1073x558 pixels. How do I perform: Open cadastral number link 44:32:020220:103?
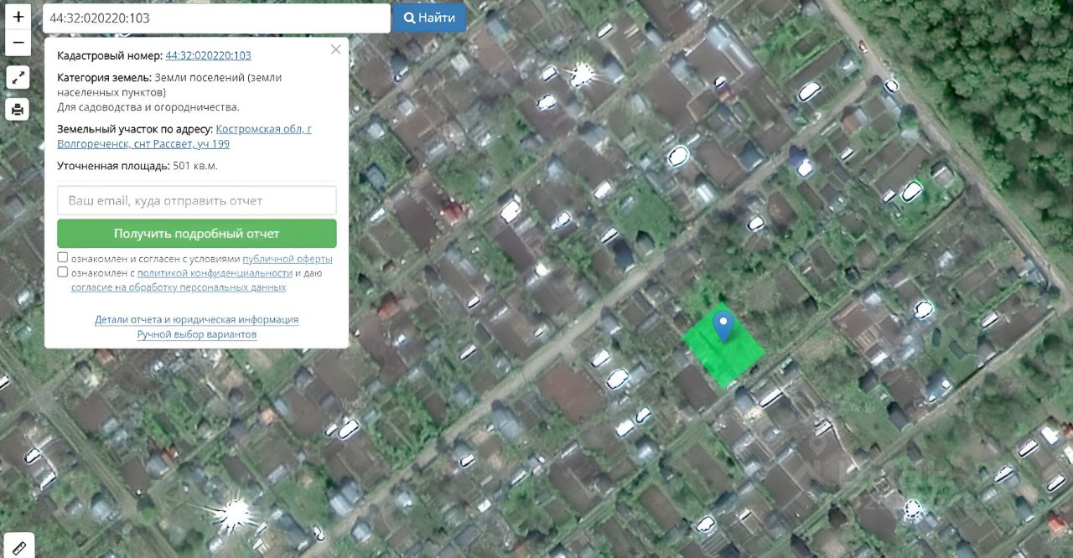point(209,55)
